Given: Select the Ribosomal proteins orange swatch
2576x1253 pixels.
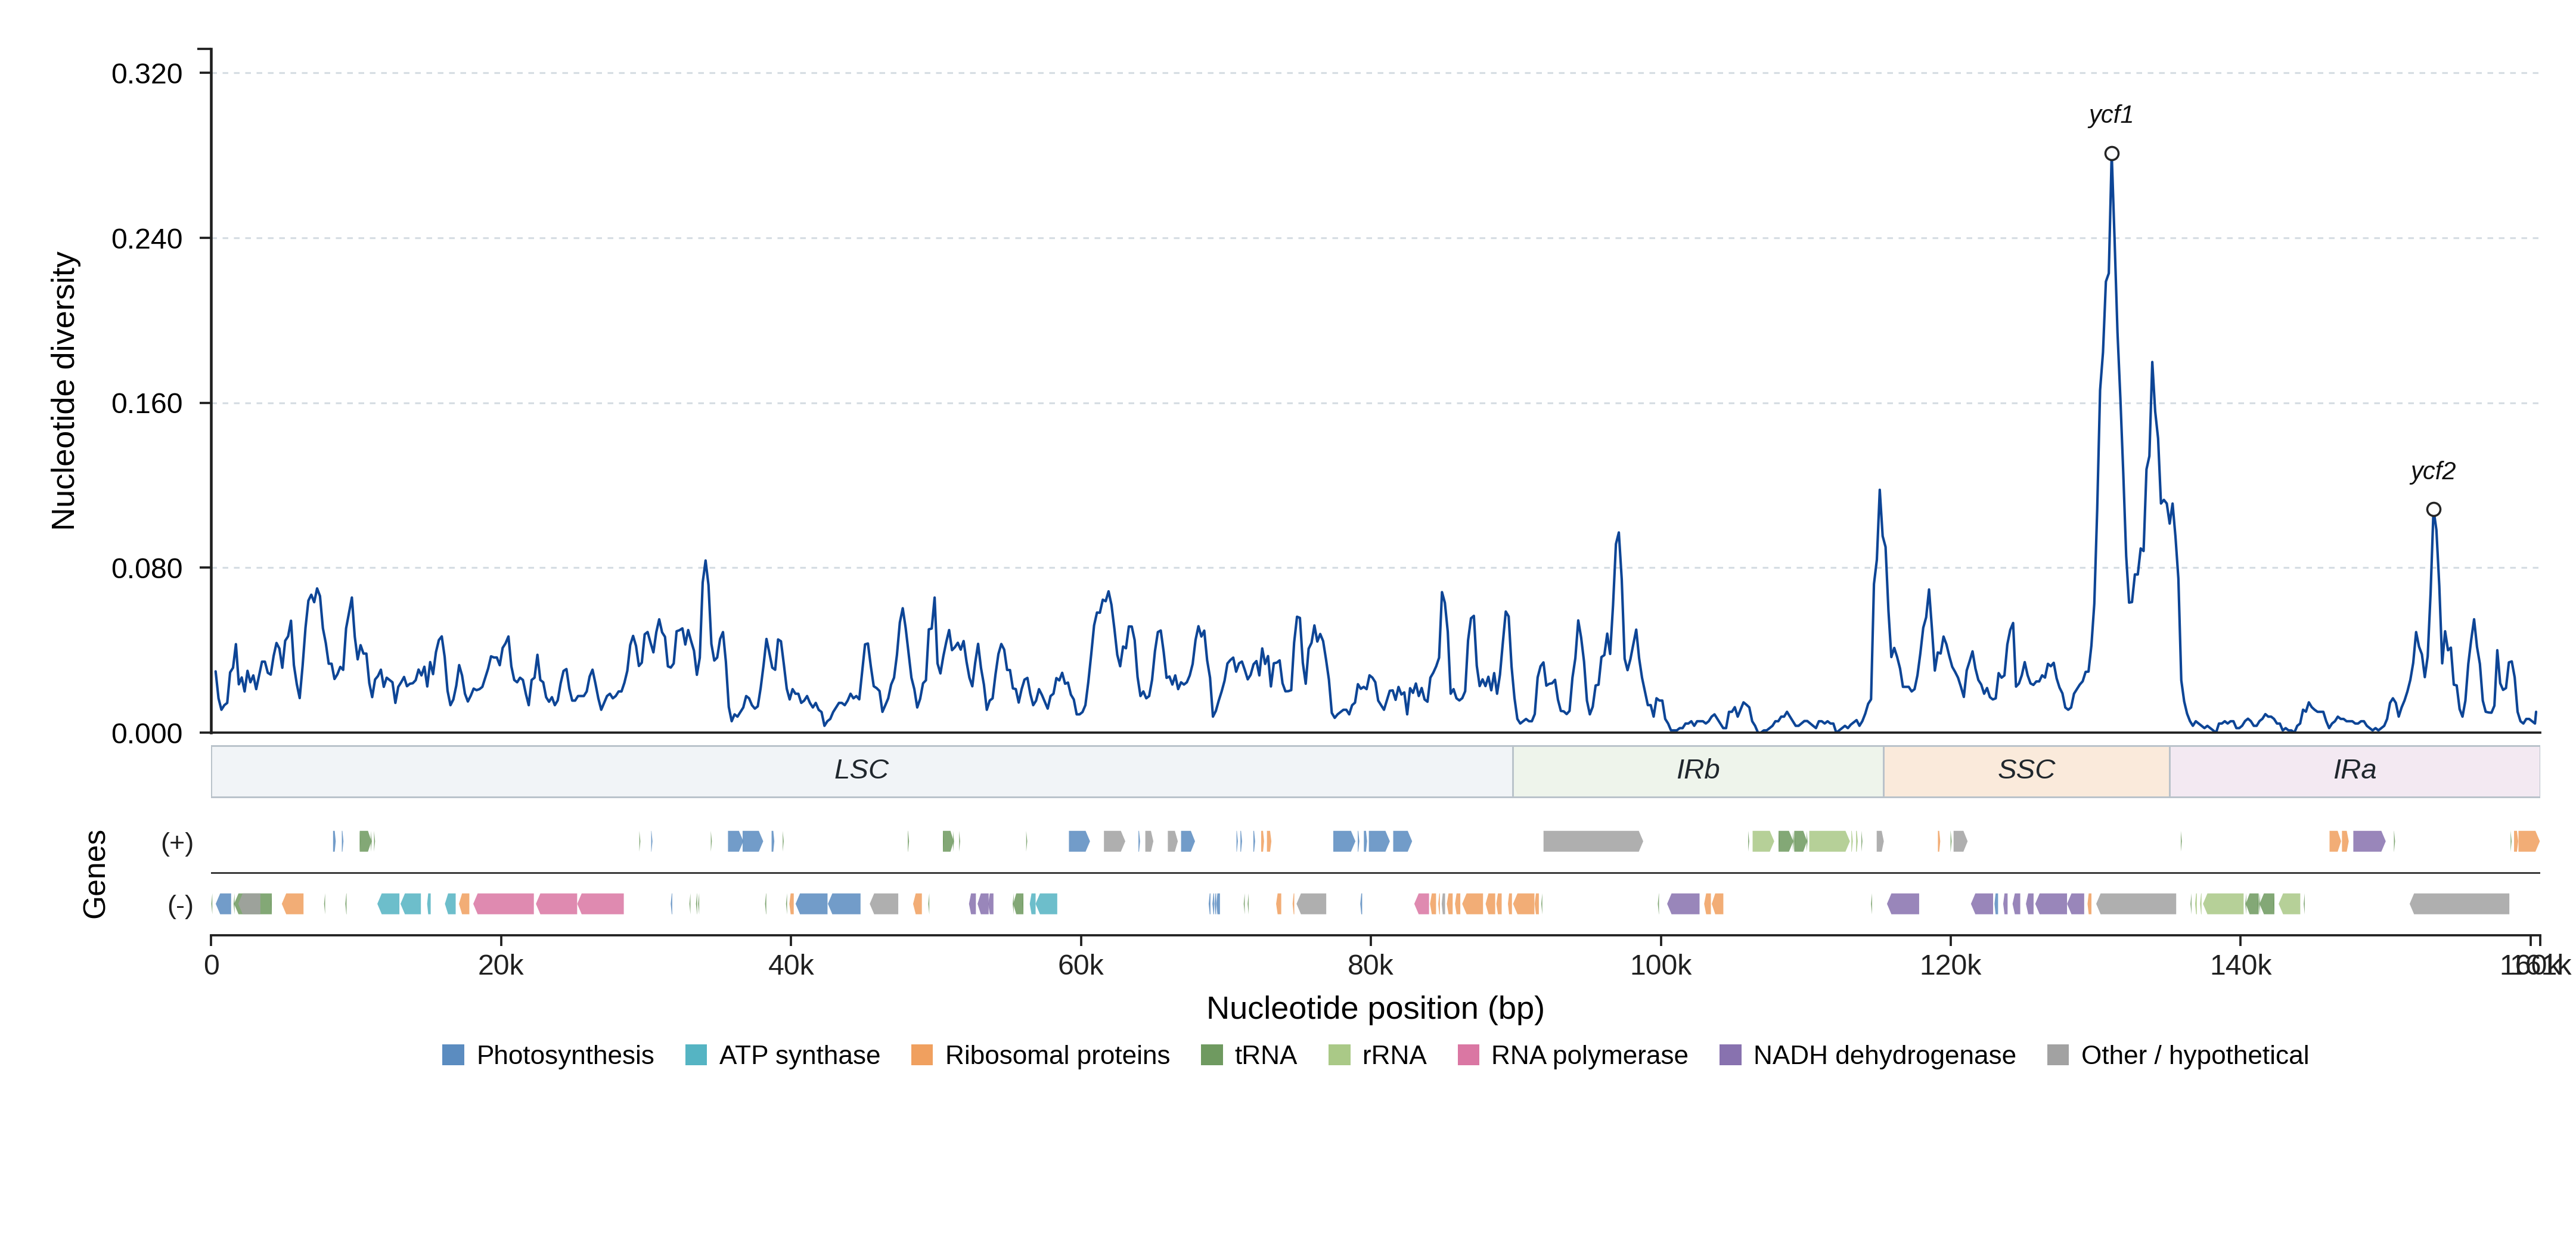Looking at the screenshot, I should tap(922, 1055).
